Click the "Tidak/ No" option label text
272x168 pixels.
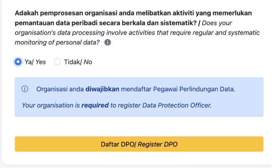tap(78, 62)
